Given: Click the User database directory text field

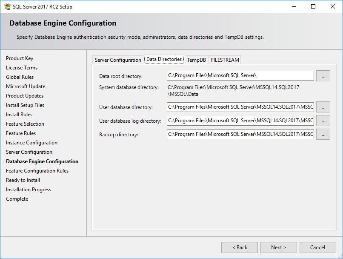Looking at the screenshot, I should pos(240,107).
